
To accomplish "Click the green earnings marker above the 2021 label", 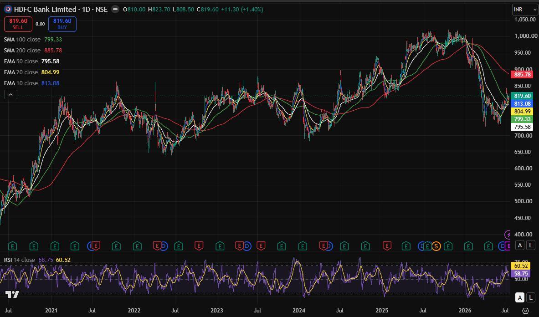I will 55,246.
